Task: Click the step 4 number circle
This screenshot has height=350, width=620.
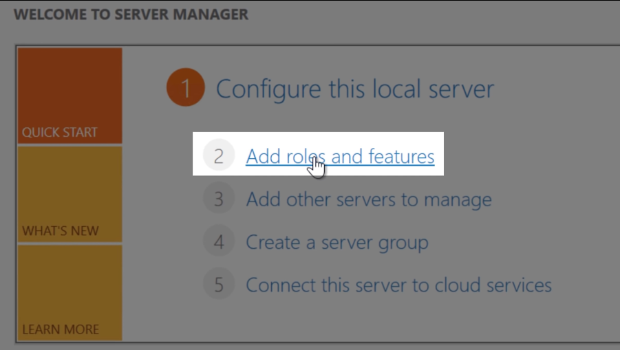Action: click(x=219, y=241)
